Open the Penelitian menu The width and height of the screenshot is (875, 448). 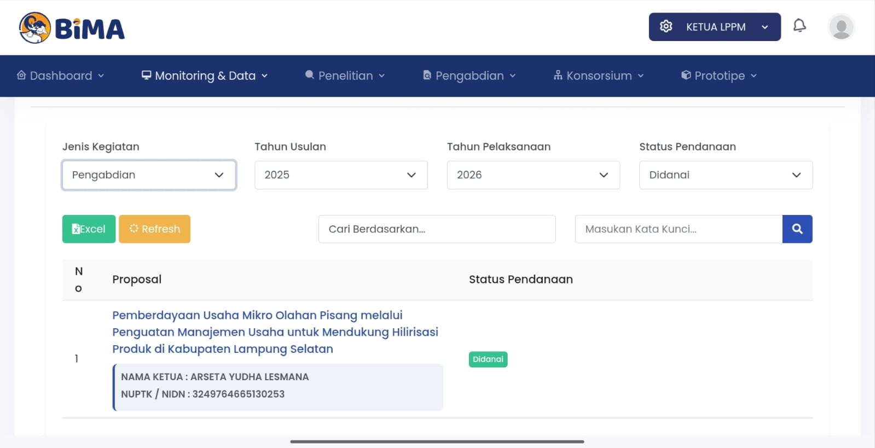(345, 76)
